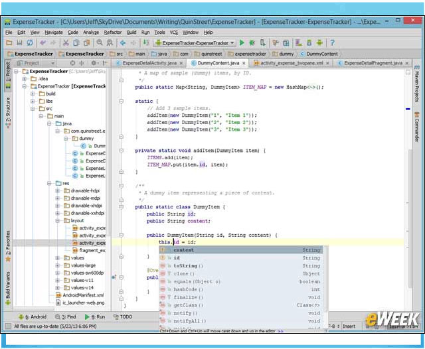Collapse the res folder node
This screenshot has width=425, height=349.
(x=49, y=183)
